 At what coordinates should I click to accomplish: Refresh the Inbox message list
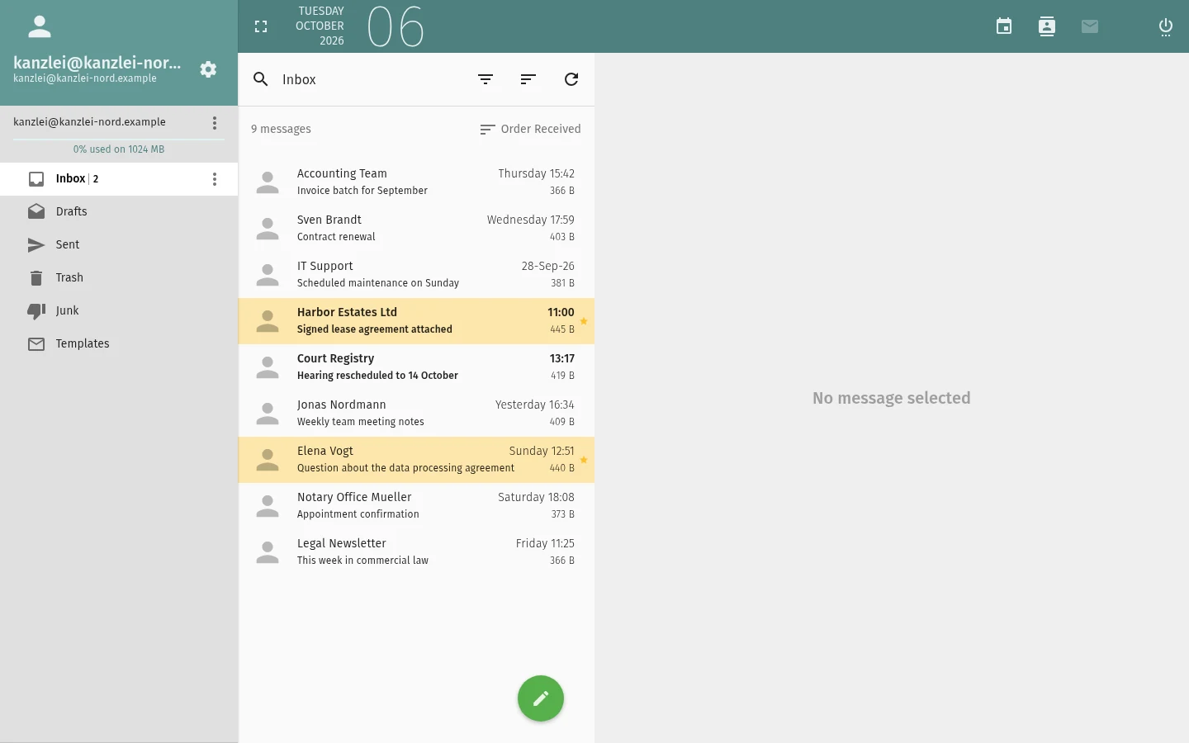click(x=571, y=79)
